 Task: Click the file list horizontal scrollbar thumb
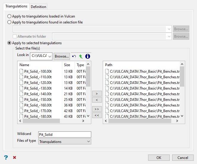(x=41, y=121)
